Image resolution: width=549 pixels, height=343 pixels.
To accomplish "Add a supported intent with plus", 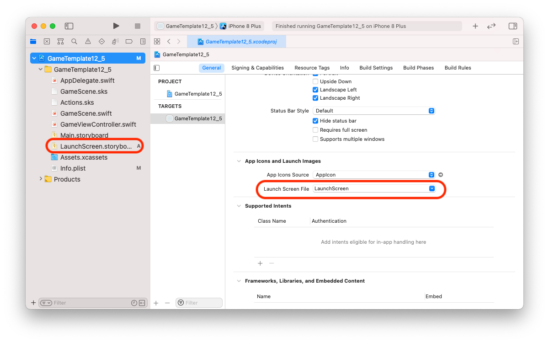I will pyautogui.click(x=260, y=263).
